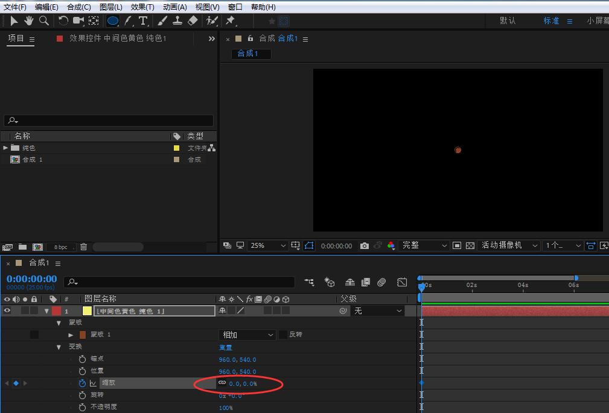The image size is (609, 413).
Task: Click the project panel search field
Action: coord(109,121)
